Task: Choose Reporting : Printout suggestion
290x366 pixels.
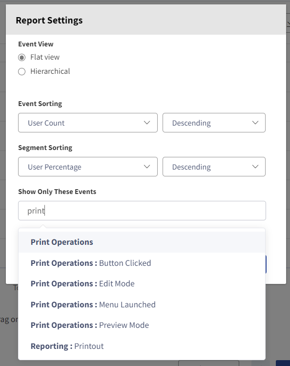Action: (142, 346)
